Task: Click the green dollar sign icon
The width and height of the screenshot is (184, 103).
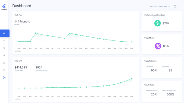Action: coord(157,23)
